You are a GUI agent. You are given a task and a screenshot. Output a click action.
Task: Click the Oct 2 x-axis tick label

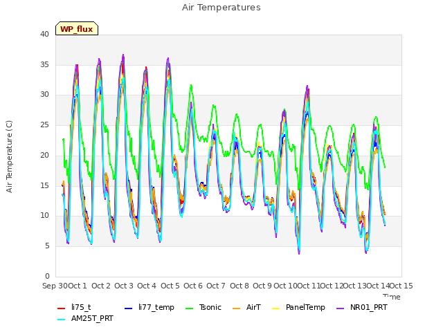point(101,286)
